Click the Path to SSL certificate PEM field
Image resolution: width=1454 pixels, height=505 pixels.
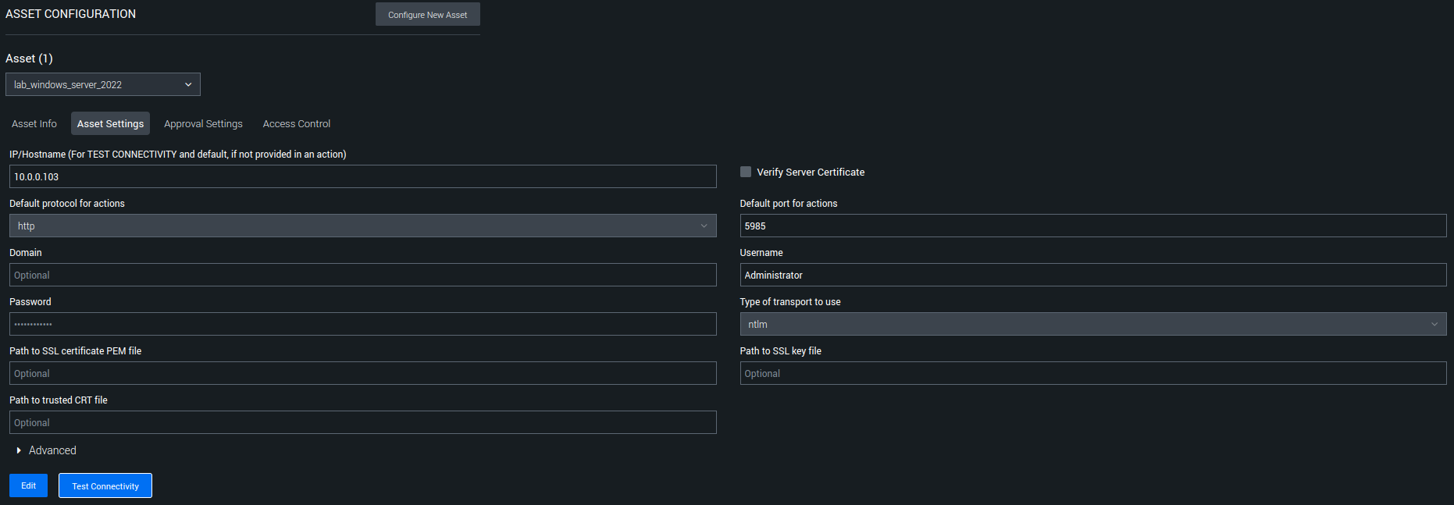362,373
